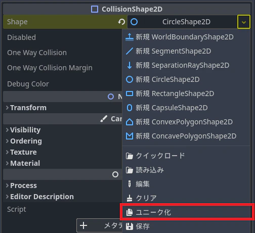255x233 pixels.
Task: Click 保存 (Save) menu item
Action: 186,226
